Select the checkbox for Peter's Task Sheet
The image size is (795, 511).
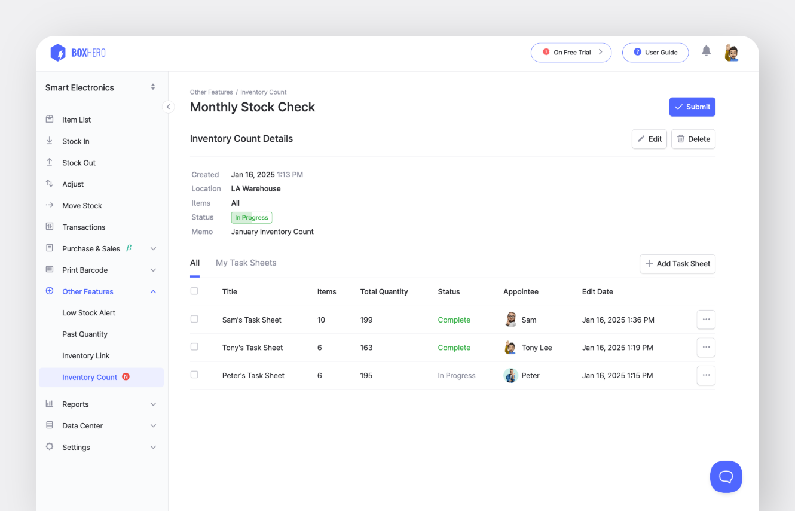pos(194,375)
